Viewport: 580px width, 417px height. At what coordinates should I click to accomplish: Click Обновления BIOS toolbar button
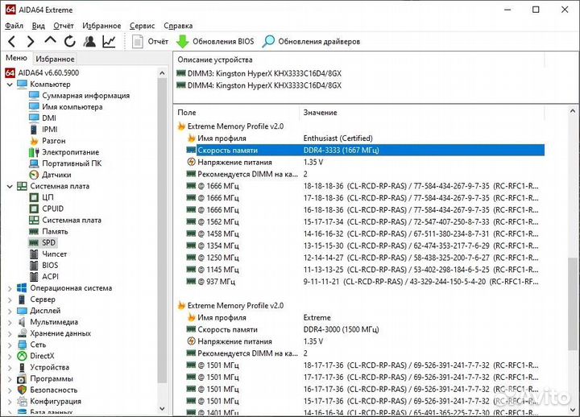click(215, 41)
